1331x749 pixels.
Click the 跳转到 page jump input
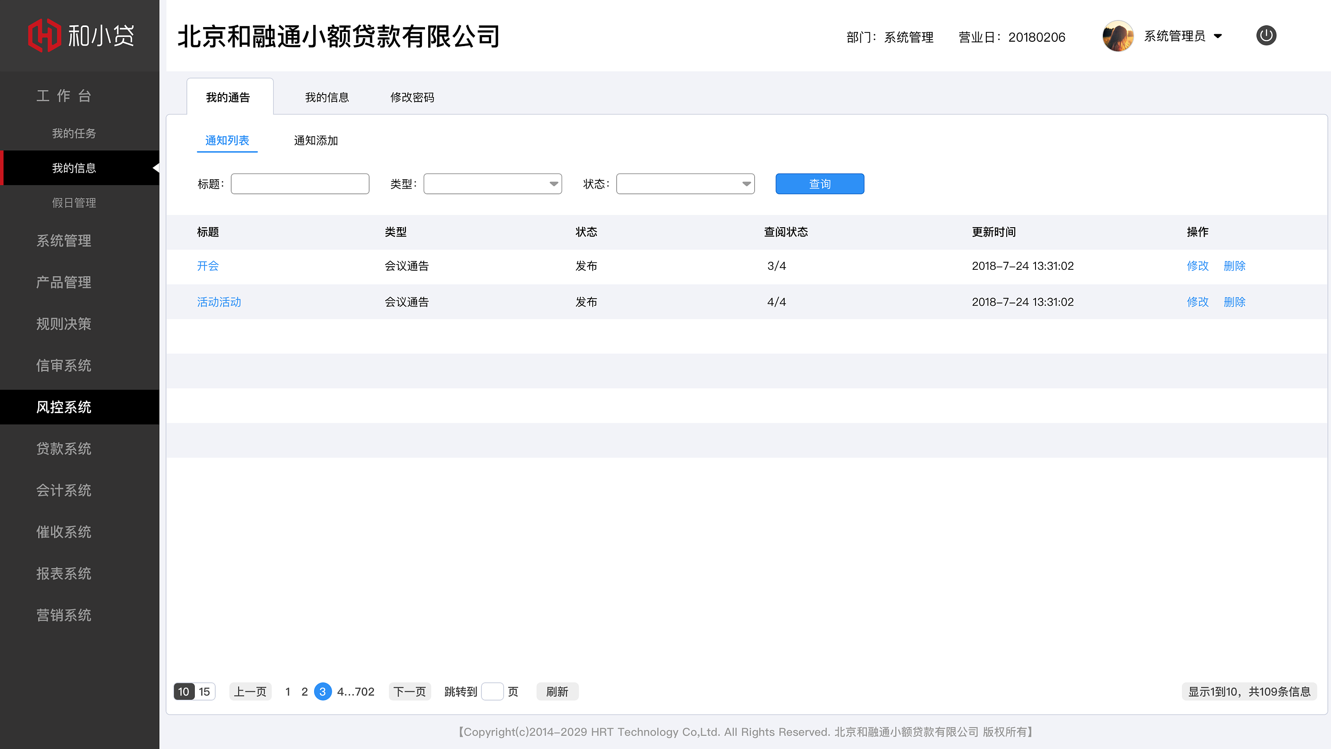pos(492,691)
